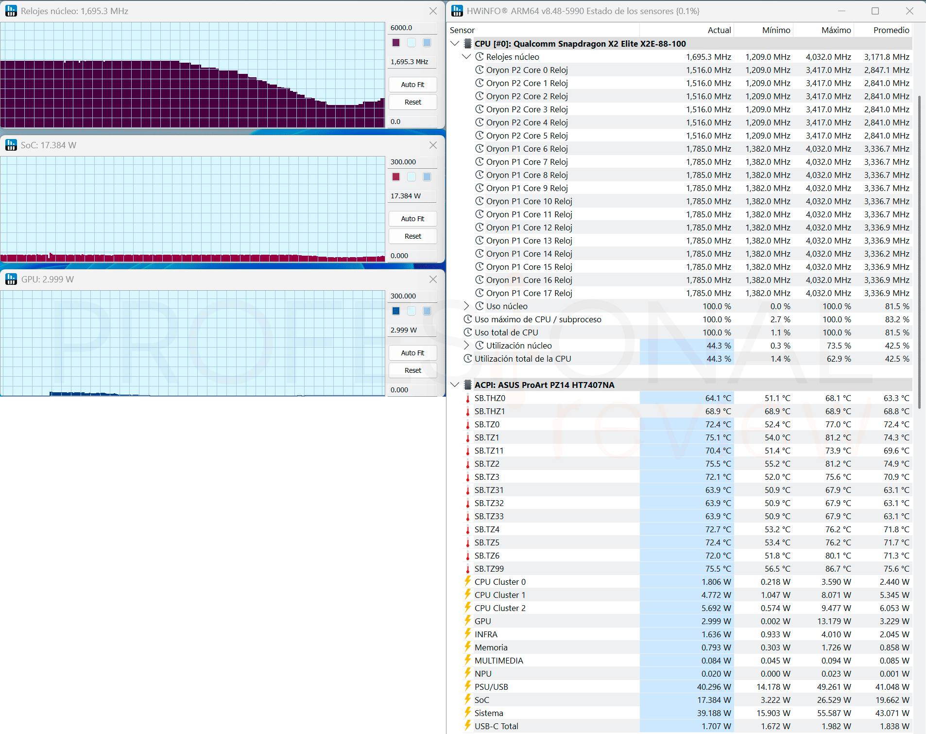Collapse the Relojes núcleo tree node
926x734 pixels.
coord(466,57)
